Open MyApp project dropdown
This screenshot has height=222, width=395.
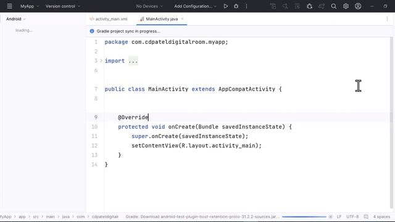tap(30, 6)
